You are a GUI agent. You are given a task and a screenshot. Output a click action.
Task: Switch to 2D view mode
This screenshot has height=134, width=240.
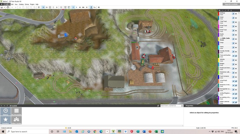point(47,7)
